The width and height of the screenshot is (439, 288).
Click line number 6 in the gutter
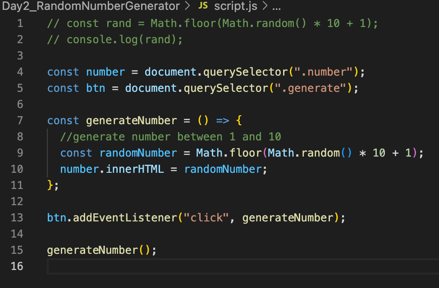[x=20, y=104]
